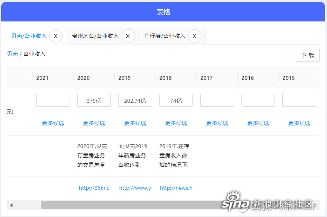
Task: Click the 2020 field showing 379亿
Action: click(x=94, y=101)
